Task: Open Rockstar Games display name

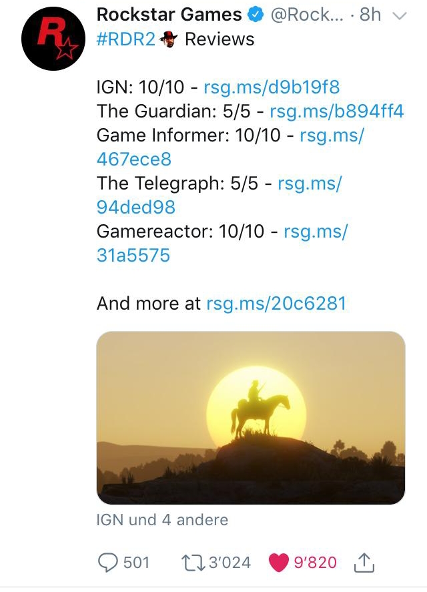Action: (169, 15)
